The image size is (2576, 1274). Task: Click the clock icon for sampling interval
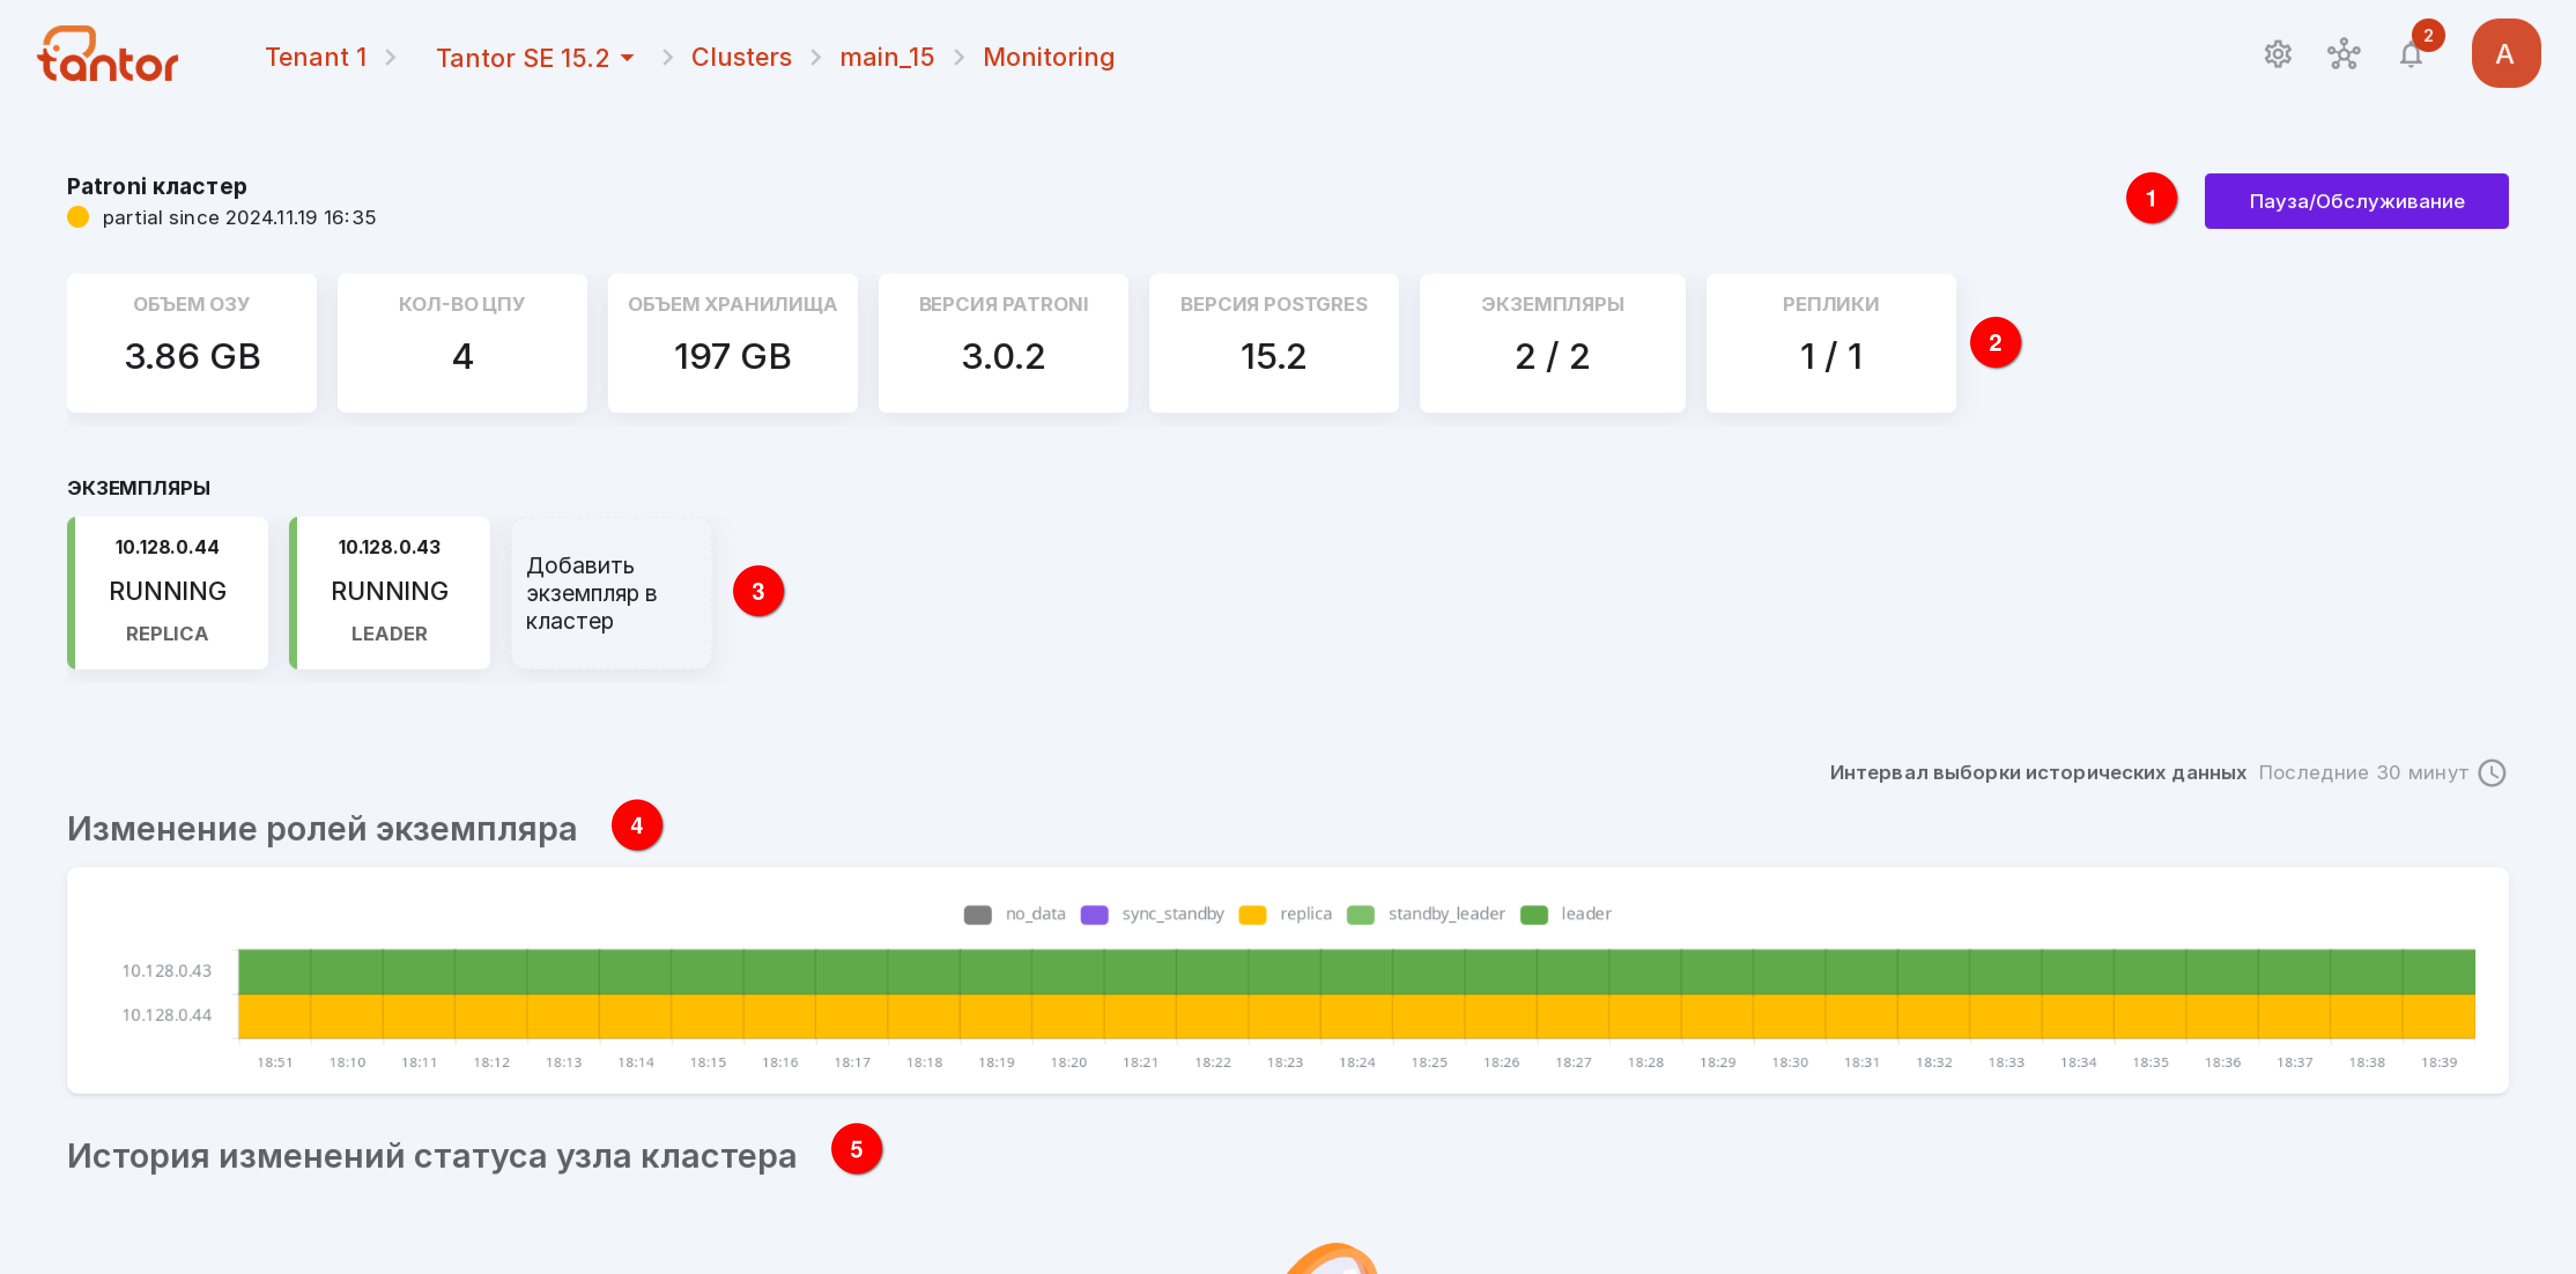pyautogui.click(x=2492, y=773)
